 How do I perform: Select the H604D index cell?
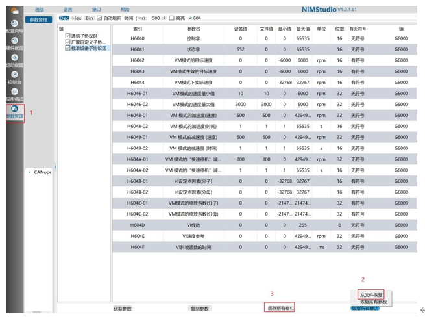click(x=138, y=225)
